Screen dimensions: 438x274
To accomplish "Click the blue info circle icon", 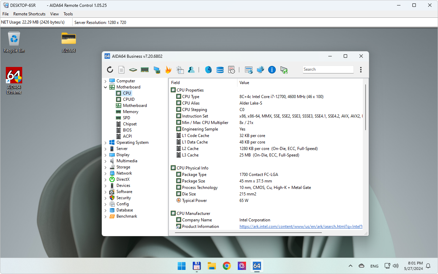I will (272, 70).
